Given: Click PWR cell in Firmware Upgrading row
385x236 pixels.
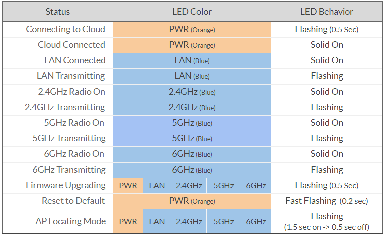Looking at the screenshot, I should [x=128, y=186].
